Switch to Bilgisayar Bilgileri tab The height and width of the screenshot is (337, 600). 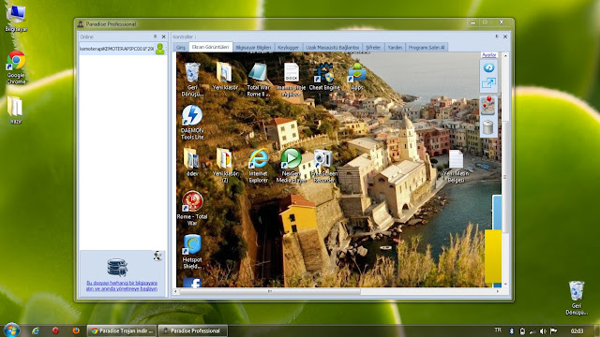(x=253, y=48)
